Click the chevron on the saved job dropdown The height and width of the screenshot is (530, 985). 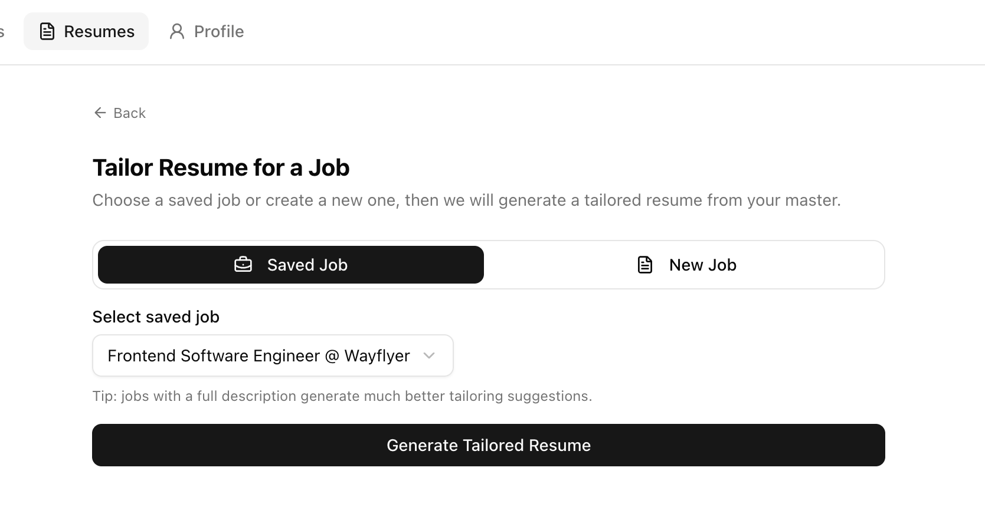click(430, 355)
